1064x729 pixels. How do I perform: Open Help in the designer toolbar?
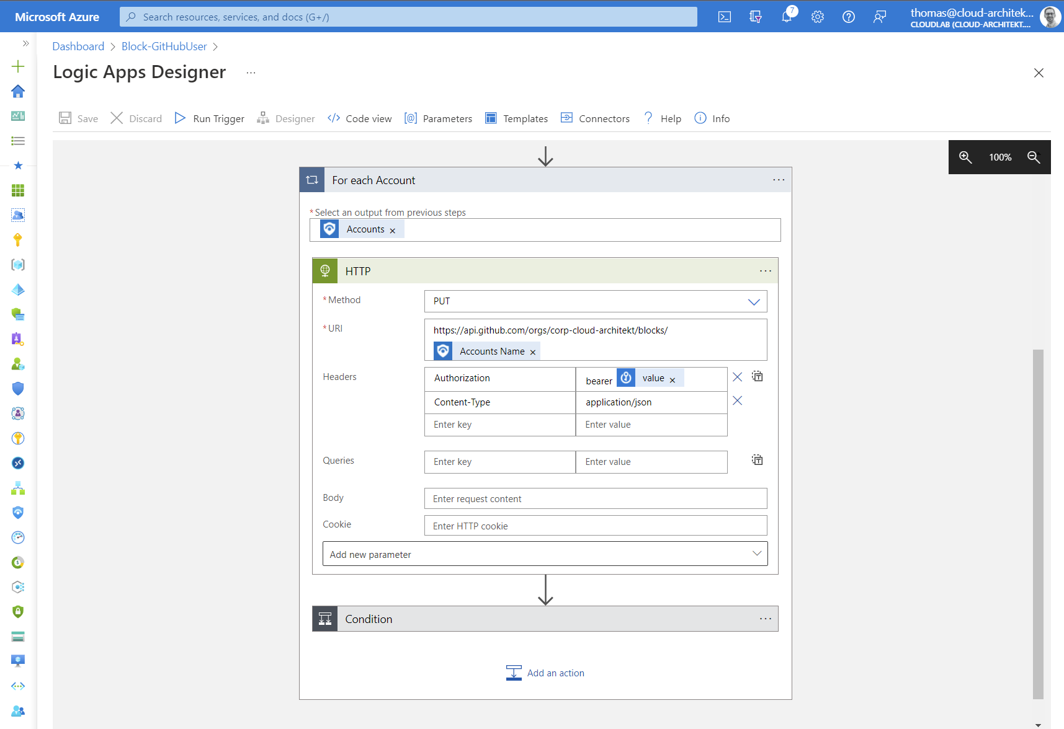(663, 118)
